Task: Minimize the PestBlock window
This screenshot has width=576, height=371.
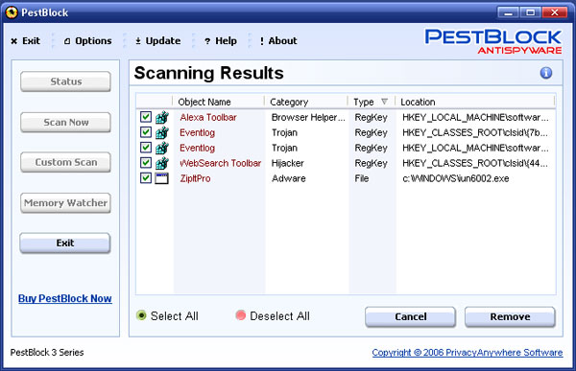Action: 509,12
